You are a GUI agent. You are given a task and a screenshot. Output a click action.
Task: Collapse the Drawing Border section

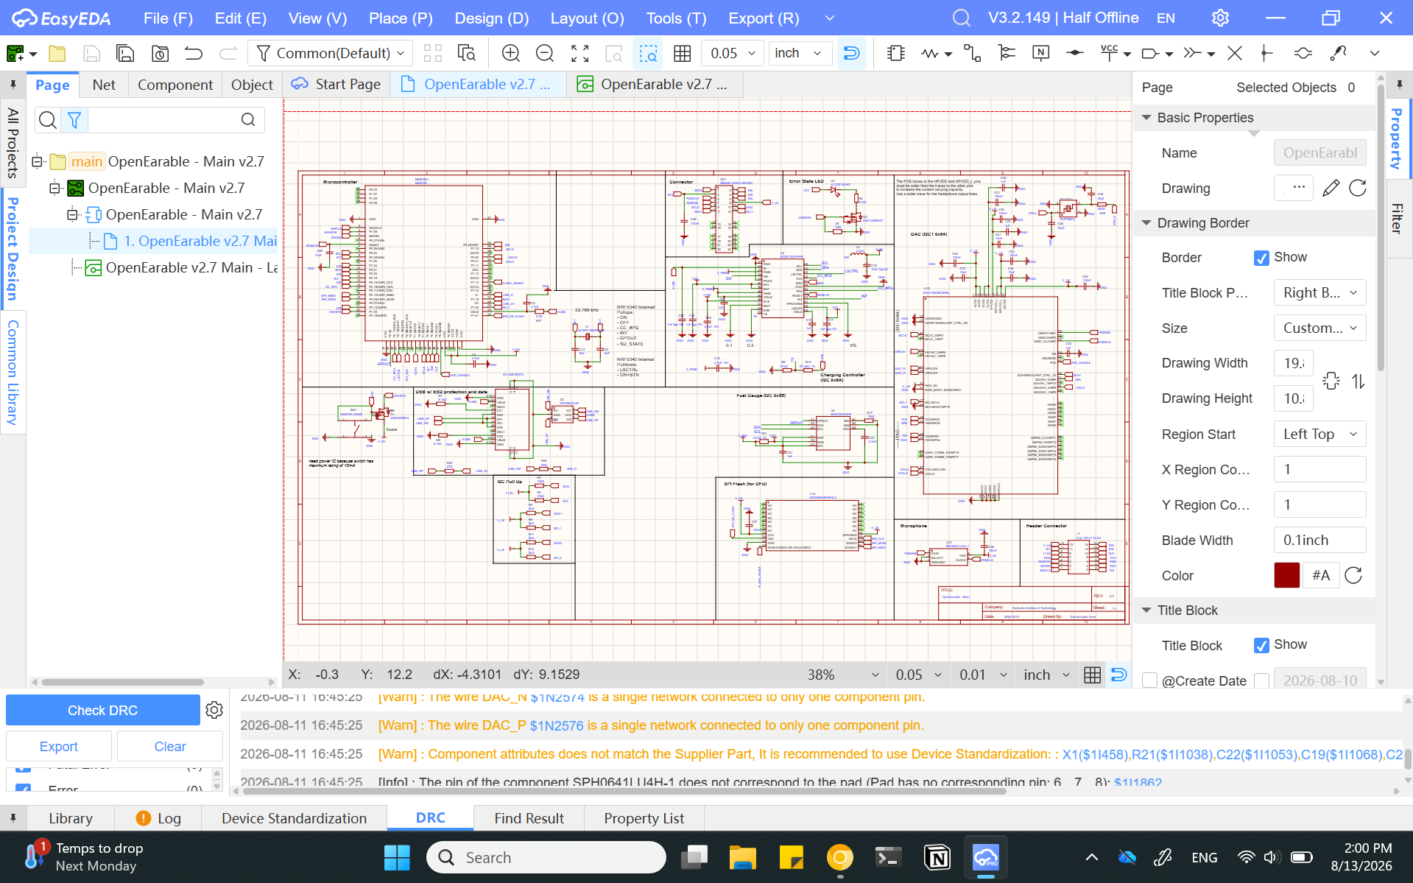1146,223
